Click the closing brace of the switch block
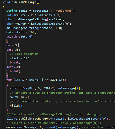 pyautogui.click(x=7, y=76)
